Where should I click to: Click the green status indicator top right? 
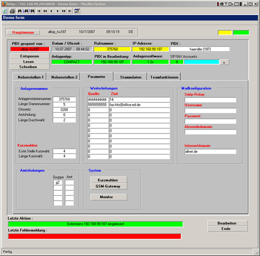tap(241, 33)
